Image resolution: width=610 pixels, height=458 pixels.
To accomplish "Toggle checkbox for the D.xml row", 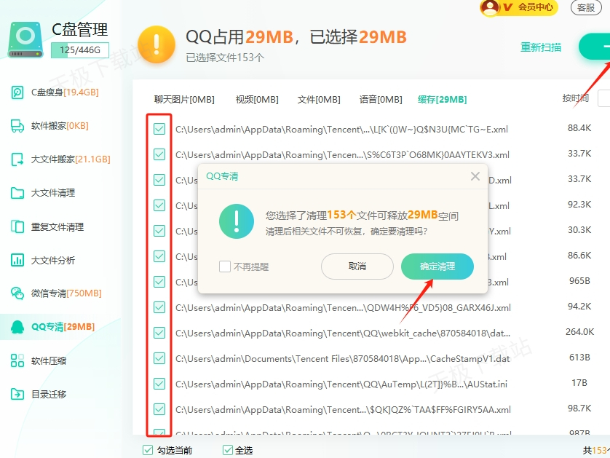I will [x=159, y=180].
